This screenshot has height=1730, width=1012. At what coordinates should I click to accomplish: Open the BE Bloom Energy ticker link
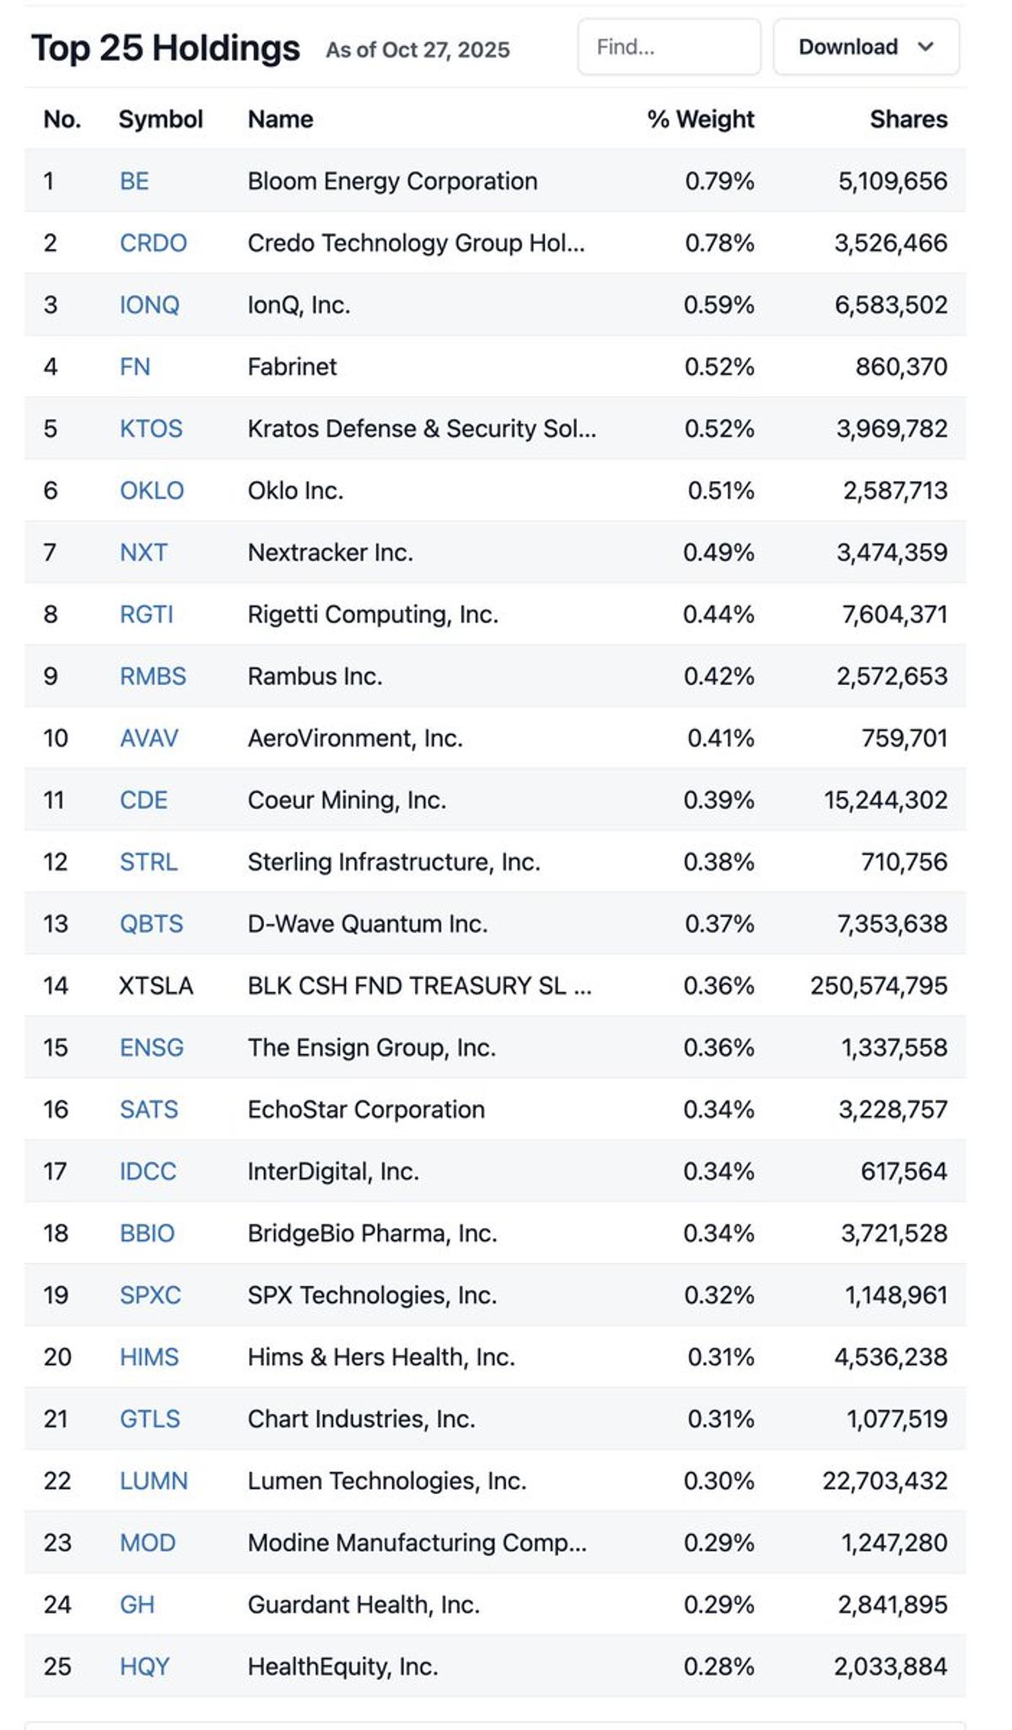(x=132, y=181)
